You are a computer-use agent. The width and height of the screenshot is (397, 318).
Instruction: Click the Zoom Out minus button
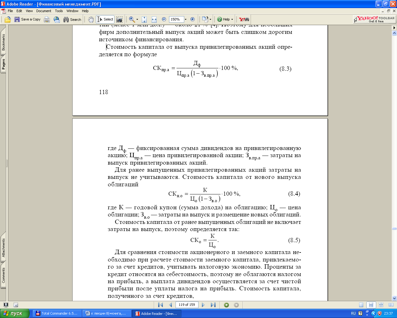(x=164, y=19)
